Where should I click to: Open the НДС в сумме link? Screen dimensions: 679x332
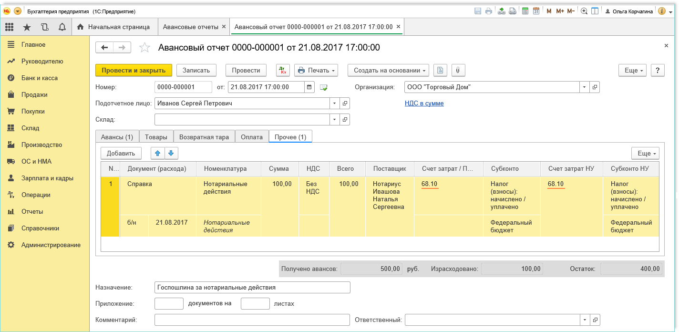click(x=424, y=103)
